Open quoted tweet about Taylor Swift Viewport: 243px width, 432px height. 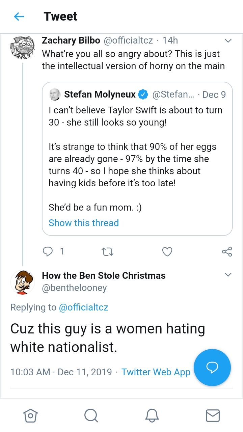[137, 159]
